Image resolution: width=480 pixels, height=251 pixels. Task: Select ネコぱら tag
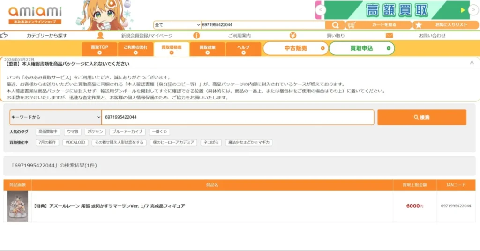[x=211, y=142]
